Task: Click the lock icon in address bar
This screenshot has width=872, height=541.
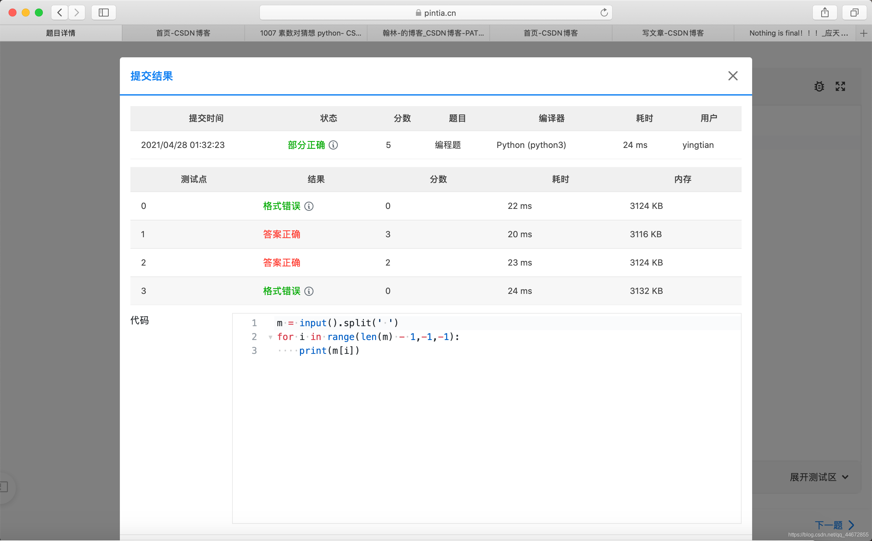Action: tap(418, 13)
